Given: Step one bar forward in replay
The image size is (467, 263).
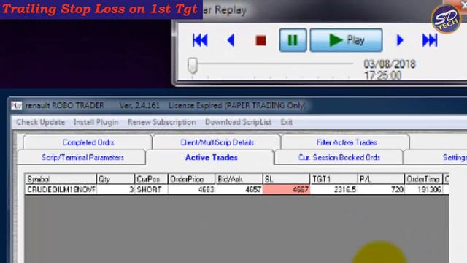Looking at the screenshot, I should pos(400,40).
